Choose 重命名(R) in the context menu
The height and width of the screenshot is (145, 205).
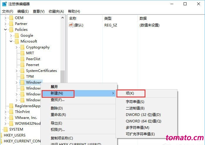point(79,115)
